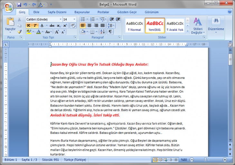Click Sayfa: 1 / 3 in status bar
Viewport: 235px width, 165px height.
[29, 160]
